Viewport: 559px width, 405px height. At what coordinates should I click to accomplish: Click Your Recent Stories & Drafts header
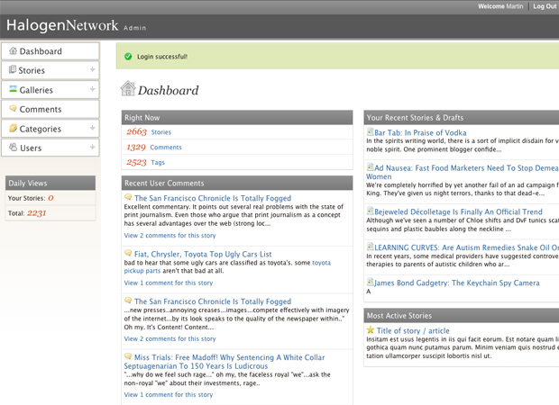(x=462, y=117)
